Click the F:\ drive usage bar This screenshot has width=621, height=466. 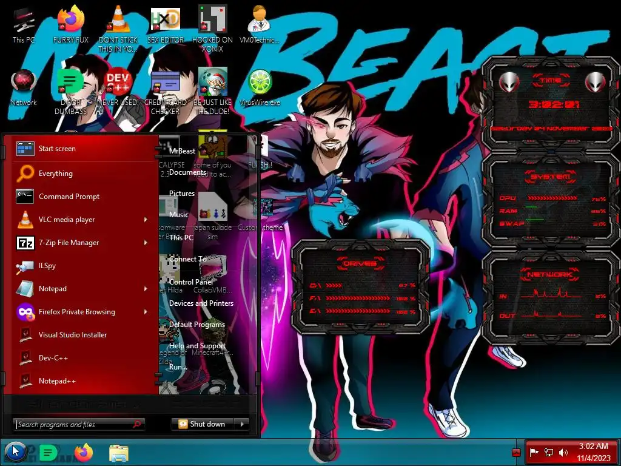(x=358, y=298)
